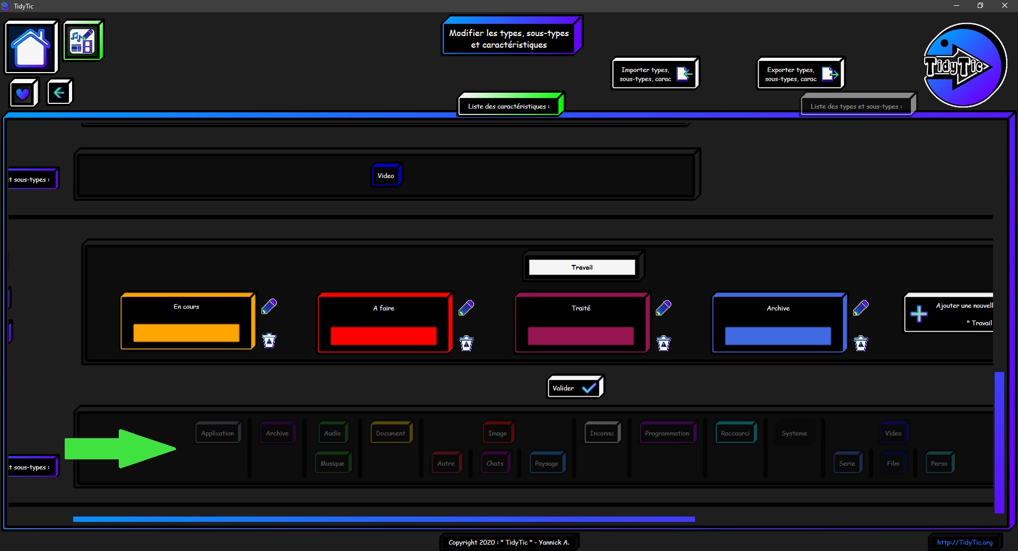The width and height of the screenshot is (1018, 551).
Task: Open the http://TidyTic.org link
Action: coord(964,542)
